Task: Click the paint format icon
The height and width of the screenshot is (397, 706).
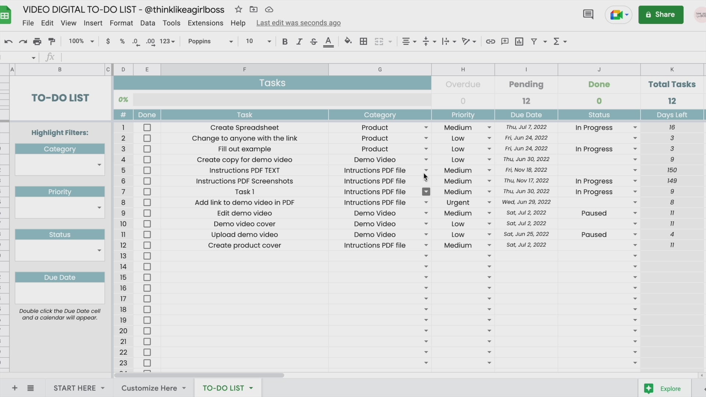Action: 52,42
